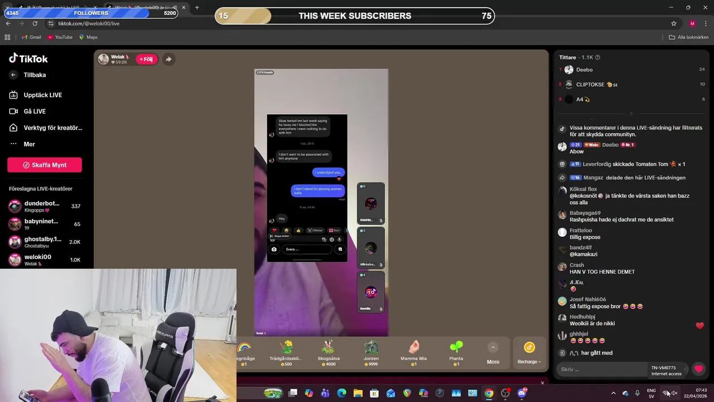Reload the TikTok page

click(35, 23)
